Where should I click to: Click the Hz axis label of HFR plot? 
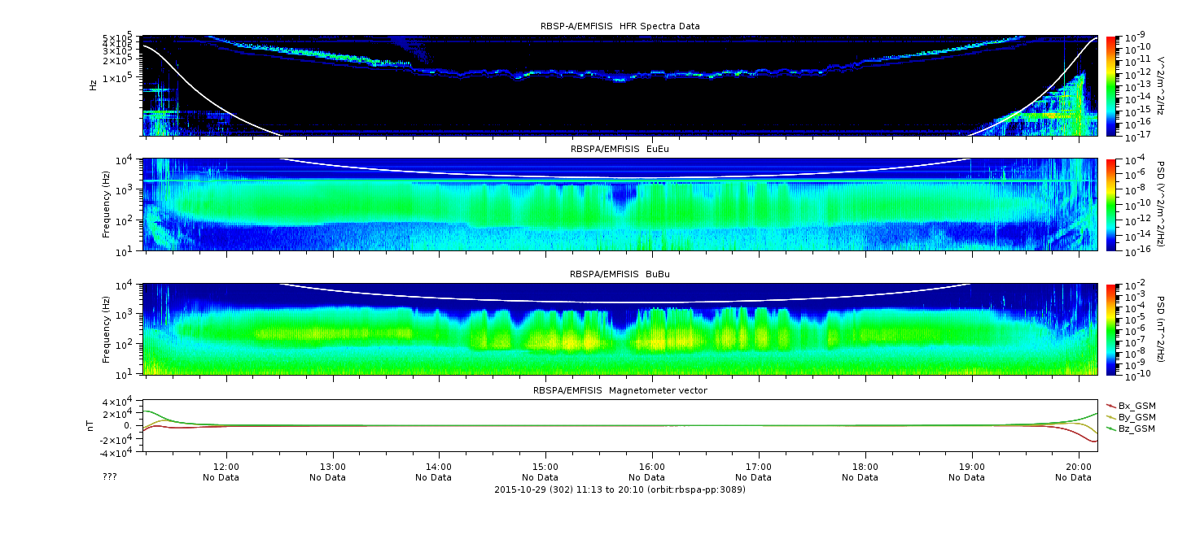click(93, 84)
